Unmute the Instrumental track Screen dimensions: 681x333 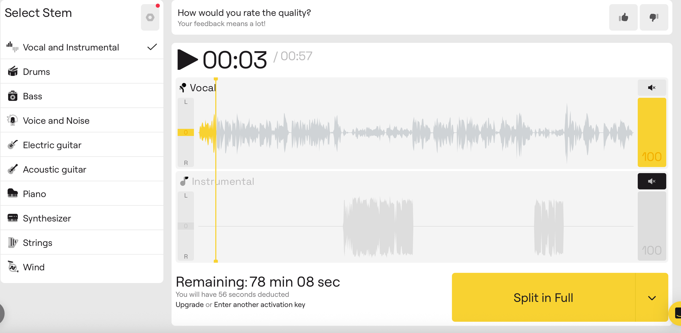click(652, 181)
